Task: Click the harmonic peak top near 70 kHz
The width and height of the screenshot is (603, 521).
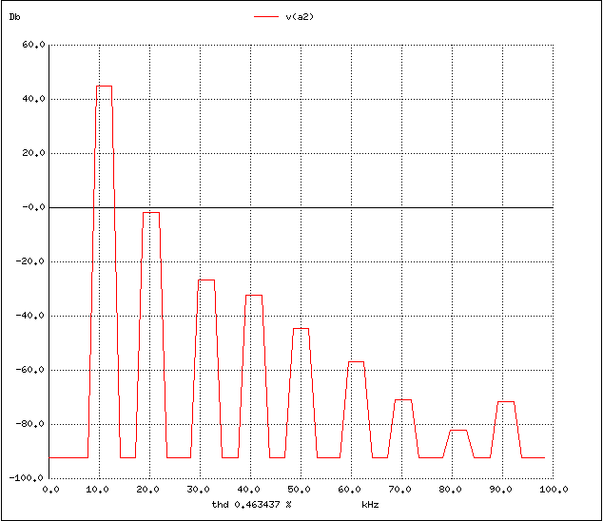Action: 403,400
